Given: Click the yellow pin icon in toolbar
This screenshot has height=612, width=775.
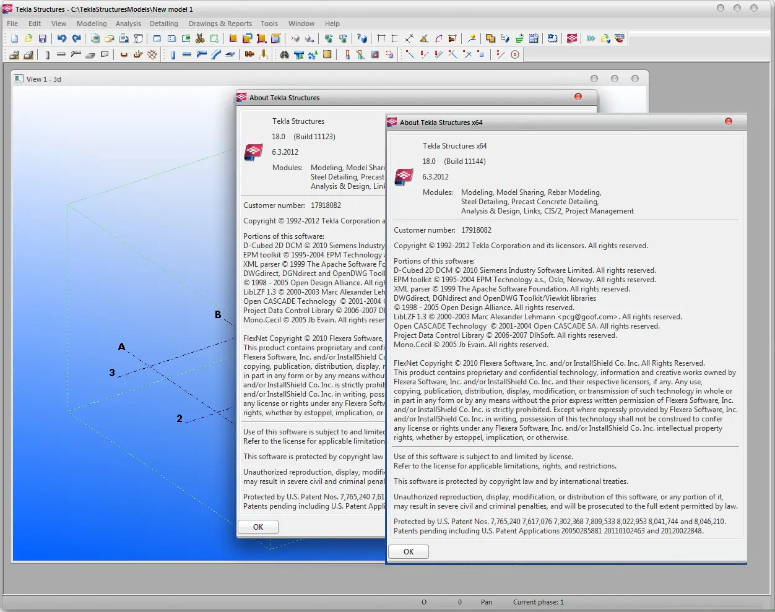Looking at the screenshot, I should pos(472,38).
